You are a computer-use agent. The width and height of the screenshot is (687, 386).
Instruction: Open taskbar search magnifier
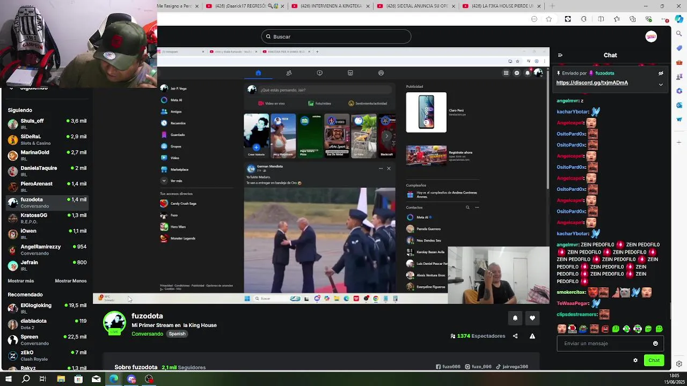coord(26,379)
